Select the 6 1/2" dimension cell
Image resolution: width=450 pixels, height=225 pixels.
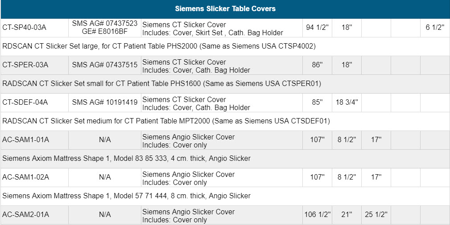(x=435, y=28)
